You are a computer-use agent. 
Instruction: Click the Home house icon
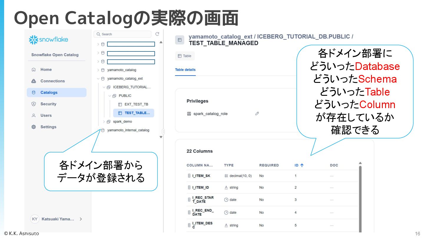pos(34,70)
